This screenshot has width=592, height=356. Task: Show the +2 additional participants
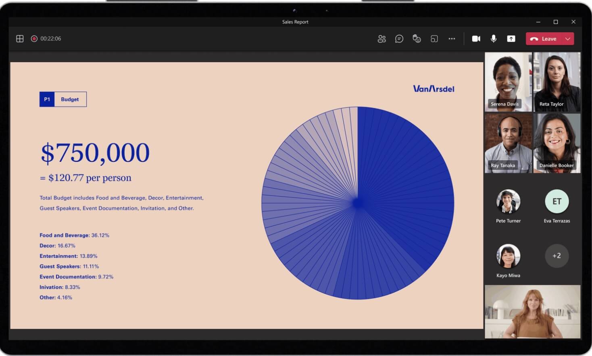click(557, 255)
